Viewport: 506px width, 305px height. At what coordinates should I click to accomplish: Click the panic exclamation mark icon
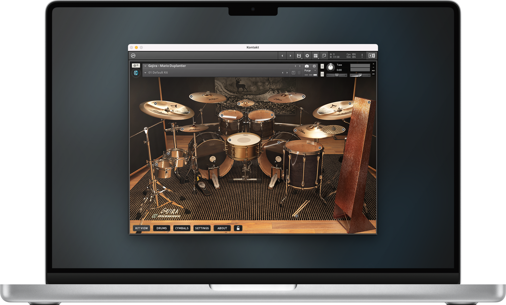[x=362, y=56]
